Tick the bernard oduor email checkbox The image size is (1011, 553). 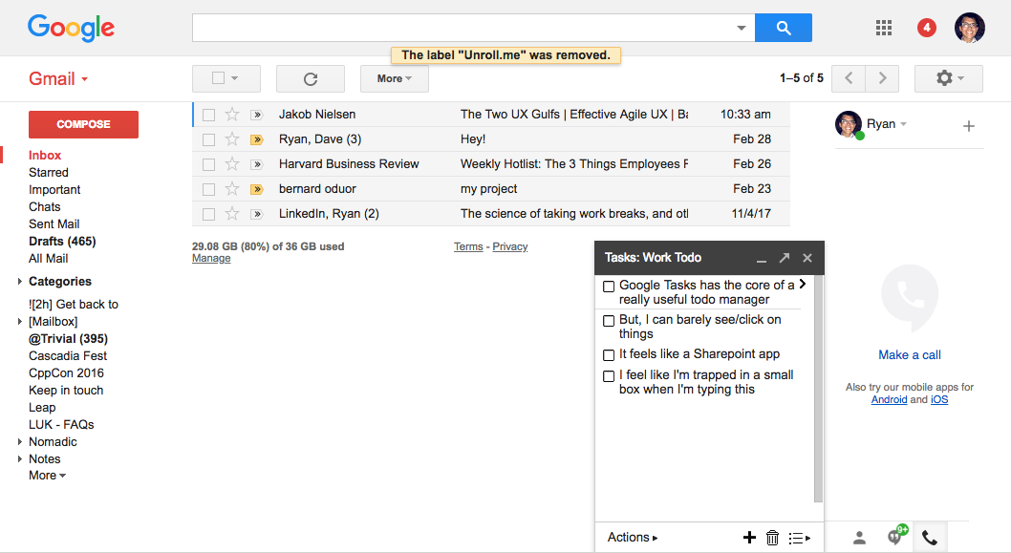pyautogui.click(x=208, y=189)
